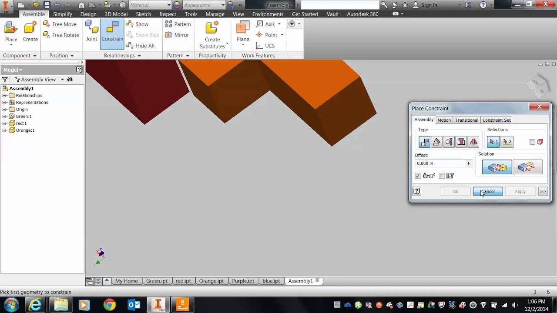Select the Mate constraint type
This screenshot has width=557, height=313.
click(x=424, y=142)
